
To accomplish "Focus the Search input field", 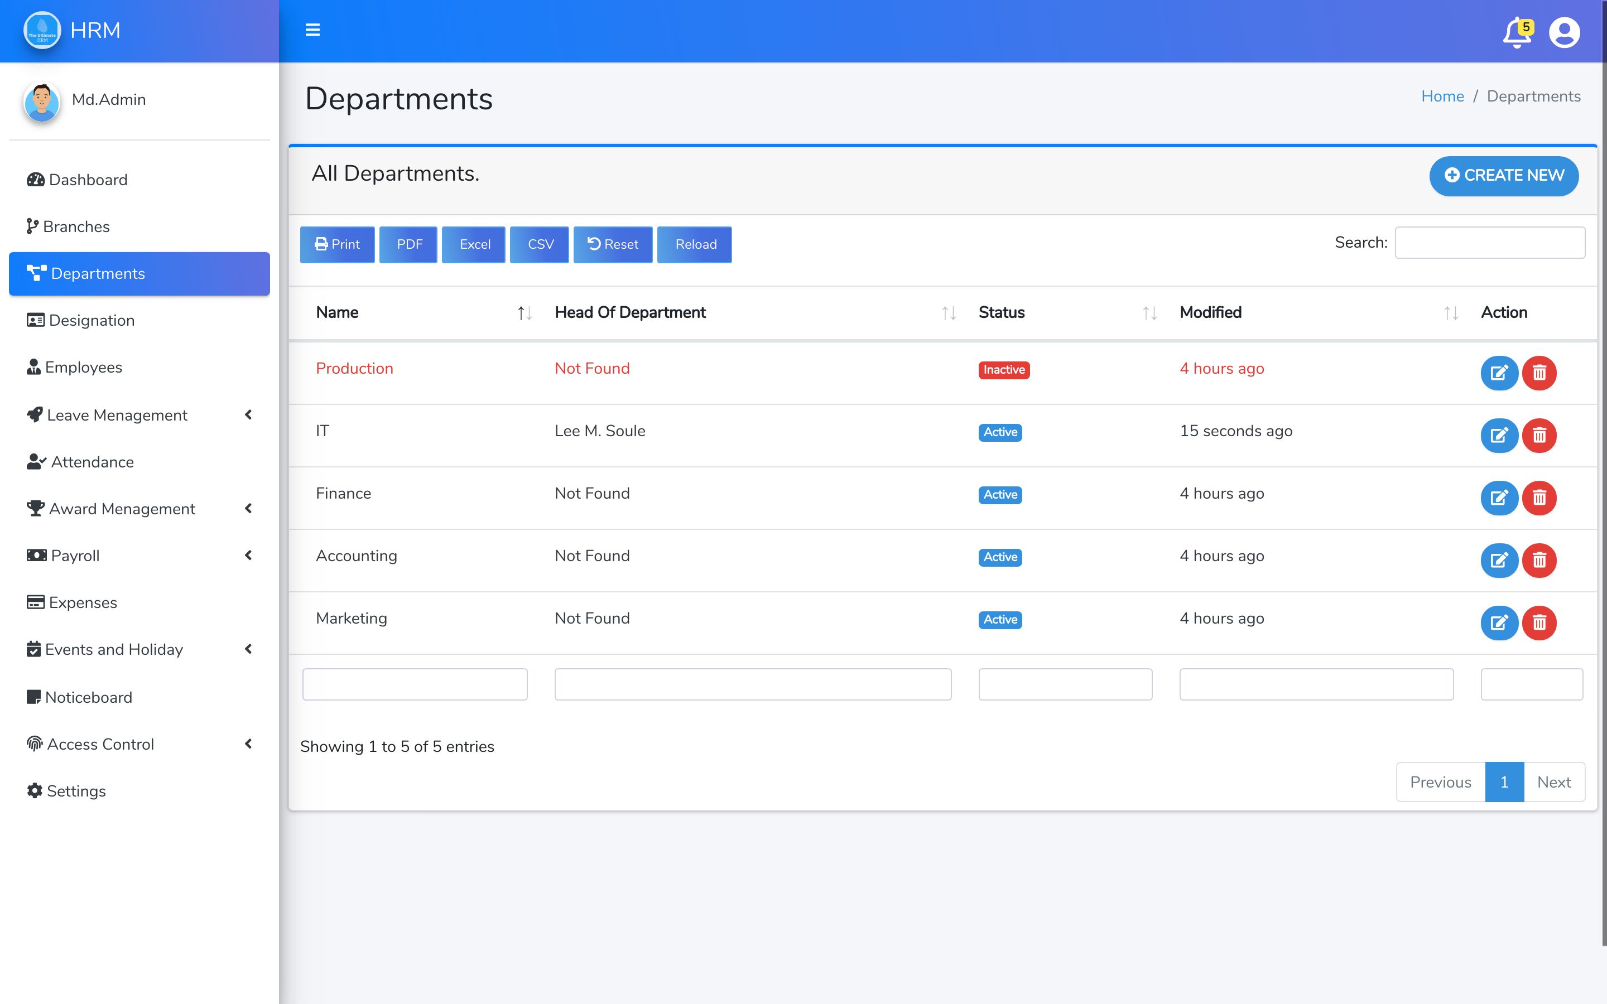I will [1489, 243].
